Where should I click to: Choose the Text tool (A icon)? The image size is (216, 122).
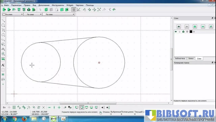coord(3,65)
